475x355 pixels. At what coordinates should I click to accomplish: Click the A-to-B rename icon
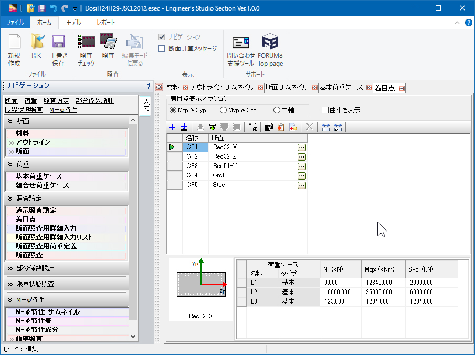pos(253,127)
